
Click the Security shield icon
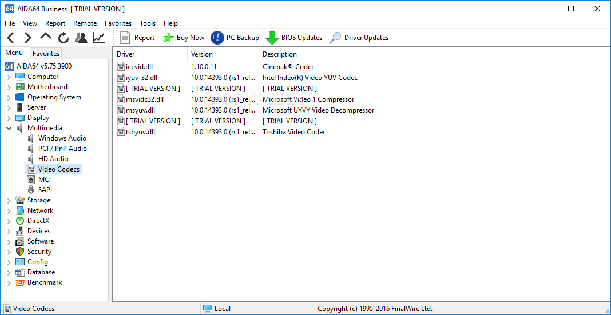pyautogui.click(x=20, y=252)
